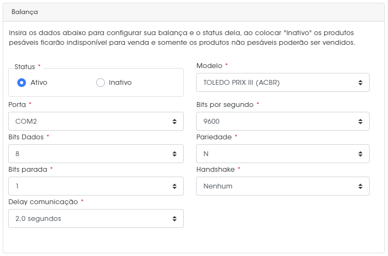The width and height of the screenshot is (388, 256).
Task: Click the arrow icon in Bits Dados select
Action: (x=175, y=154)
